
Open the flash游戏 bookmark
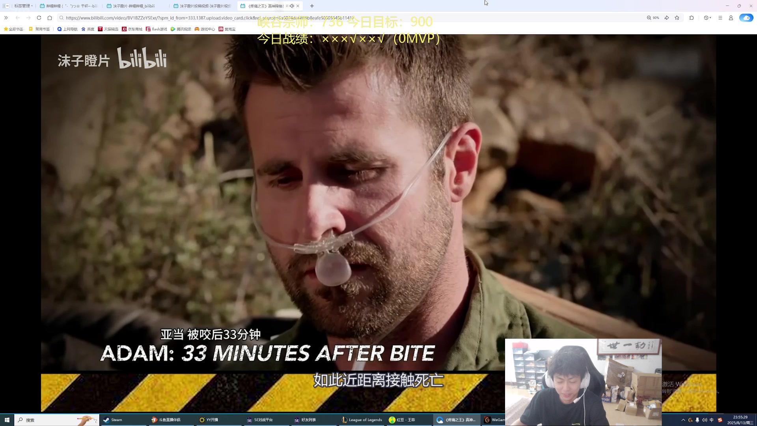[157, 29]
